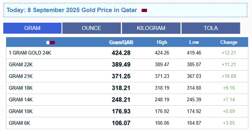Click the 371.25 price for 21K
Viewport: 252px width, 132px height.
click(x=121, y=76)
